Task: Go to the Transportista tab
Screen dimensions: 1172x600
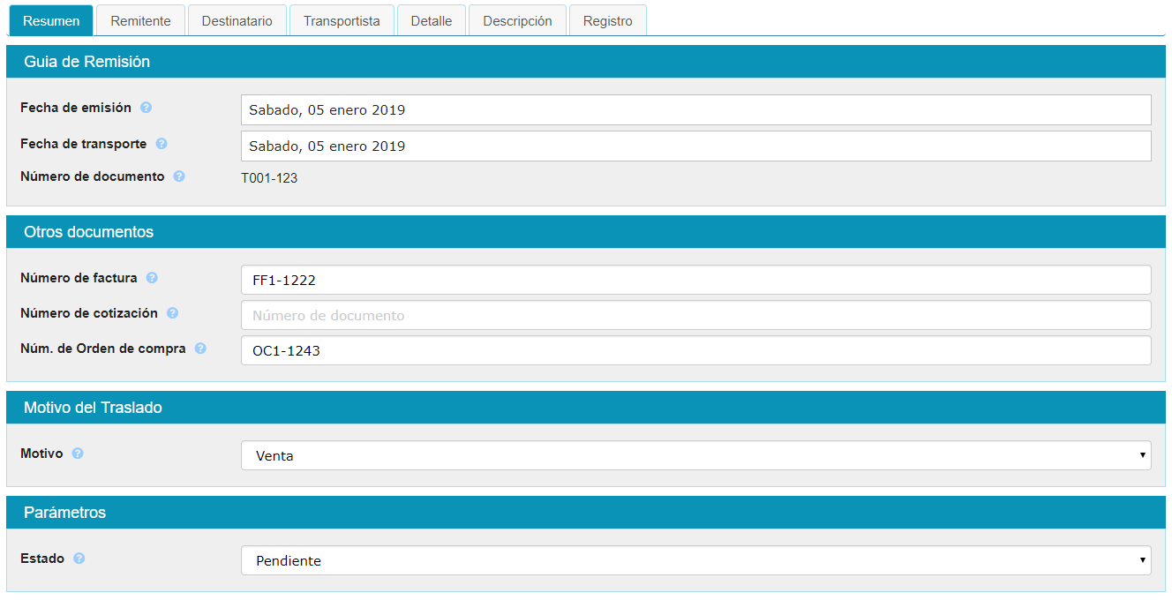Action: click(342, 21)
